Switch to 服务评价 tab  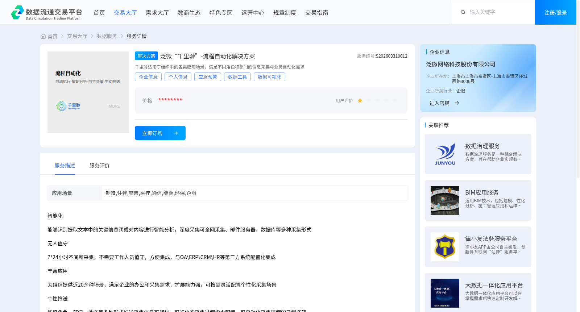100,166
